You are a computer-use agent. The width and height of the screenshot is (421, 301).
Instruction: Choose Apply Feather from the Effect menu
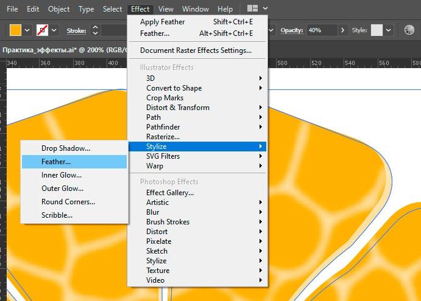pyautogui.click(x=197, y=22)
